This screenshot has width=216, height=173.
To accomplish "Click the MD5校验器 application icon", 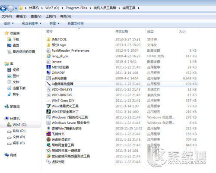I will (x=48, y=67).
